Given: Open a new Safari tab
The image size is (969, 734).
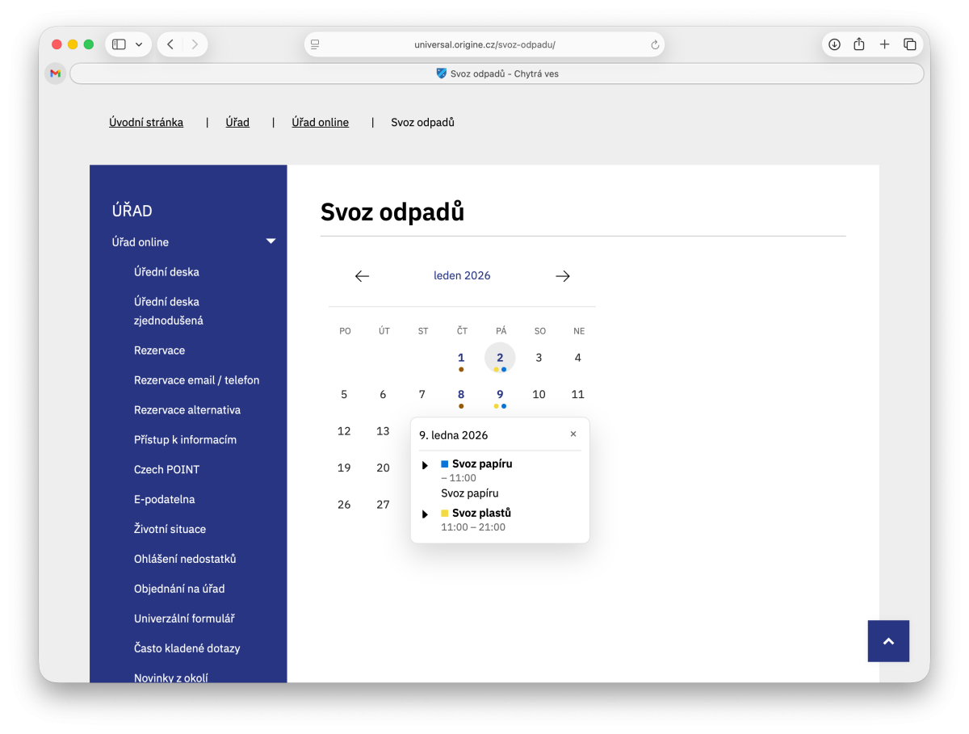Looking at the screenshot, I should click(884, 44).
